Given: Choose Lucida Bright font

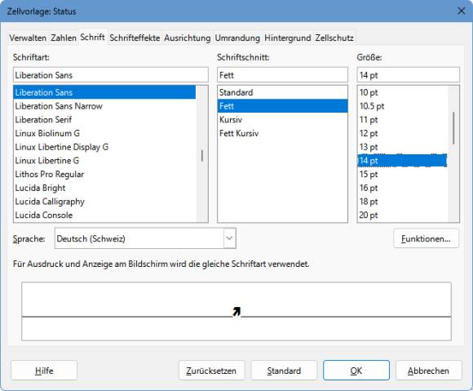Looking at the screenshot, I should (104, 188).
